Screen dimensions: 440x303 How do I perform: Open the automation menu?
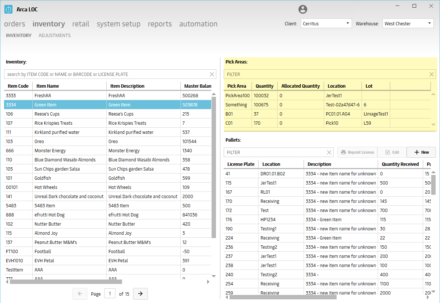[198, 24]
